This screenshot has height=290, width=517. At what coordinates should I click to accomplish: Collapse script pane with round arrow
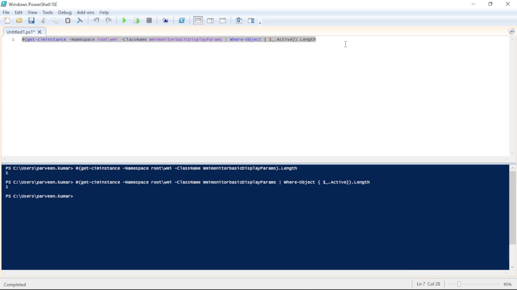tap(511, 31)
